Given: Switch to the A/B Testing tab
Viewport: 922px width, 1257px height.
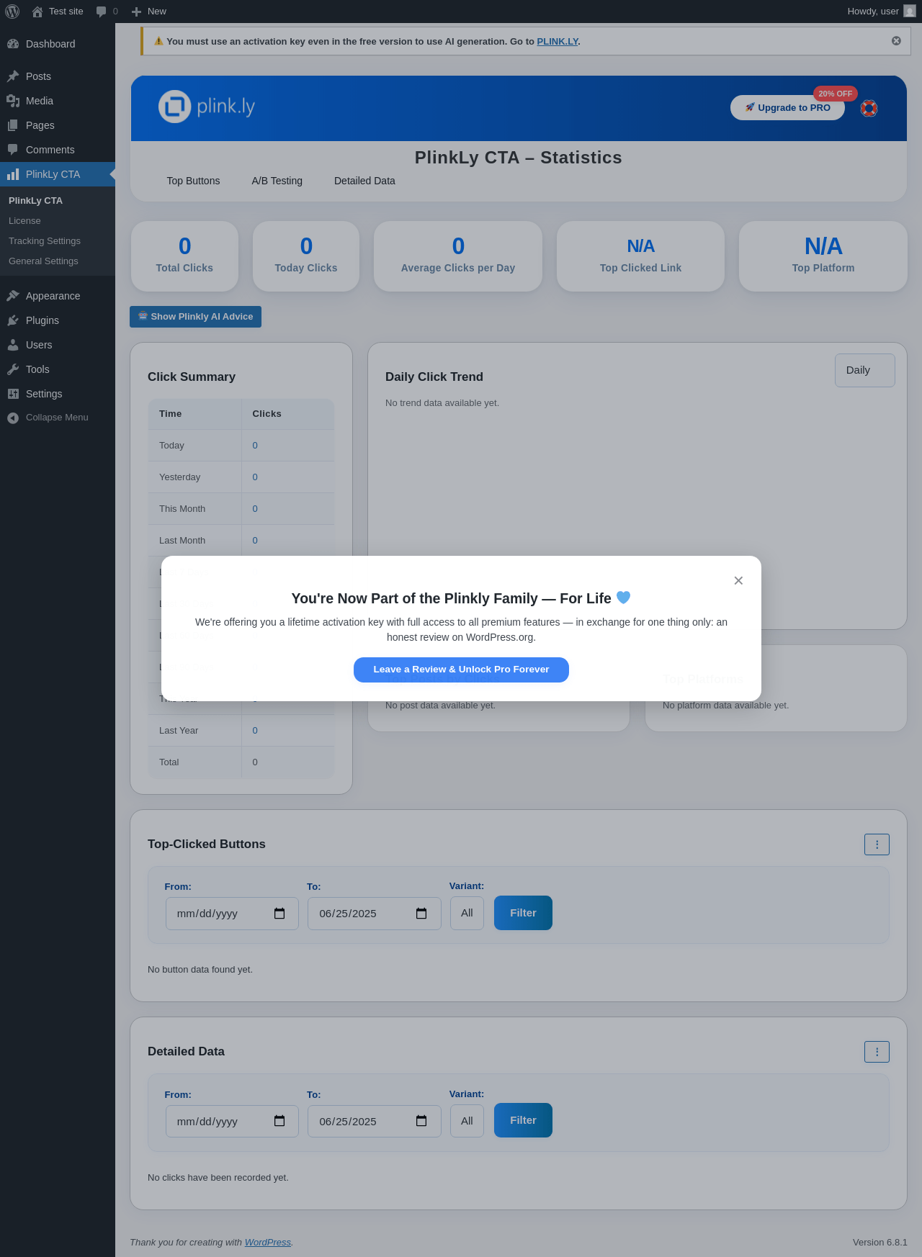Looking at the screenshot, I should click(277, 181).
